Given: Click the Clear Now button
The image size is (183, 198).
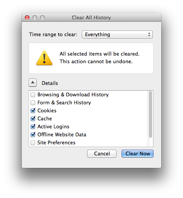Looking at the screenshot, I should click(138, 153).
